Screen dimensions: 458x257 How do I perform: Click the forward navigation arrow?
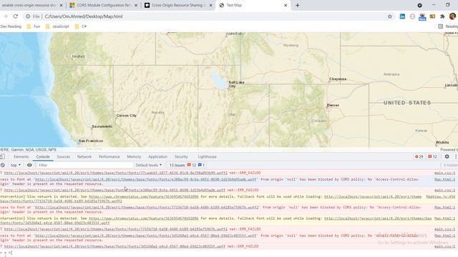5,16
